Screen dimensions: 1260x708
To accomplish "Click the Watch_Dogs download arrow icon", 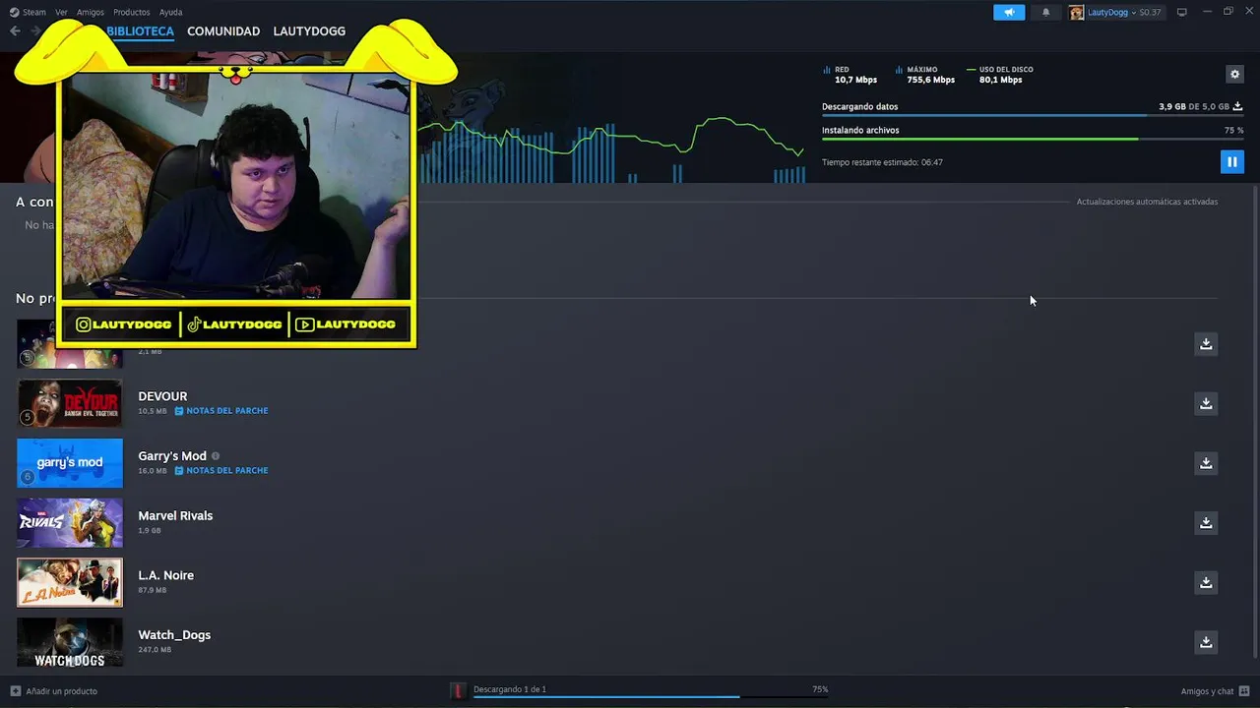I will pyautogui.click(x=1206, y=642).
